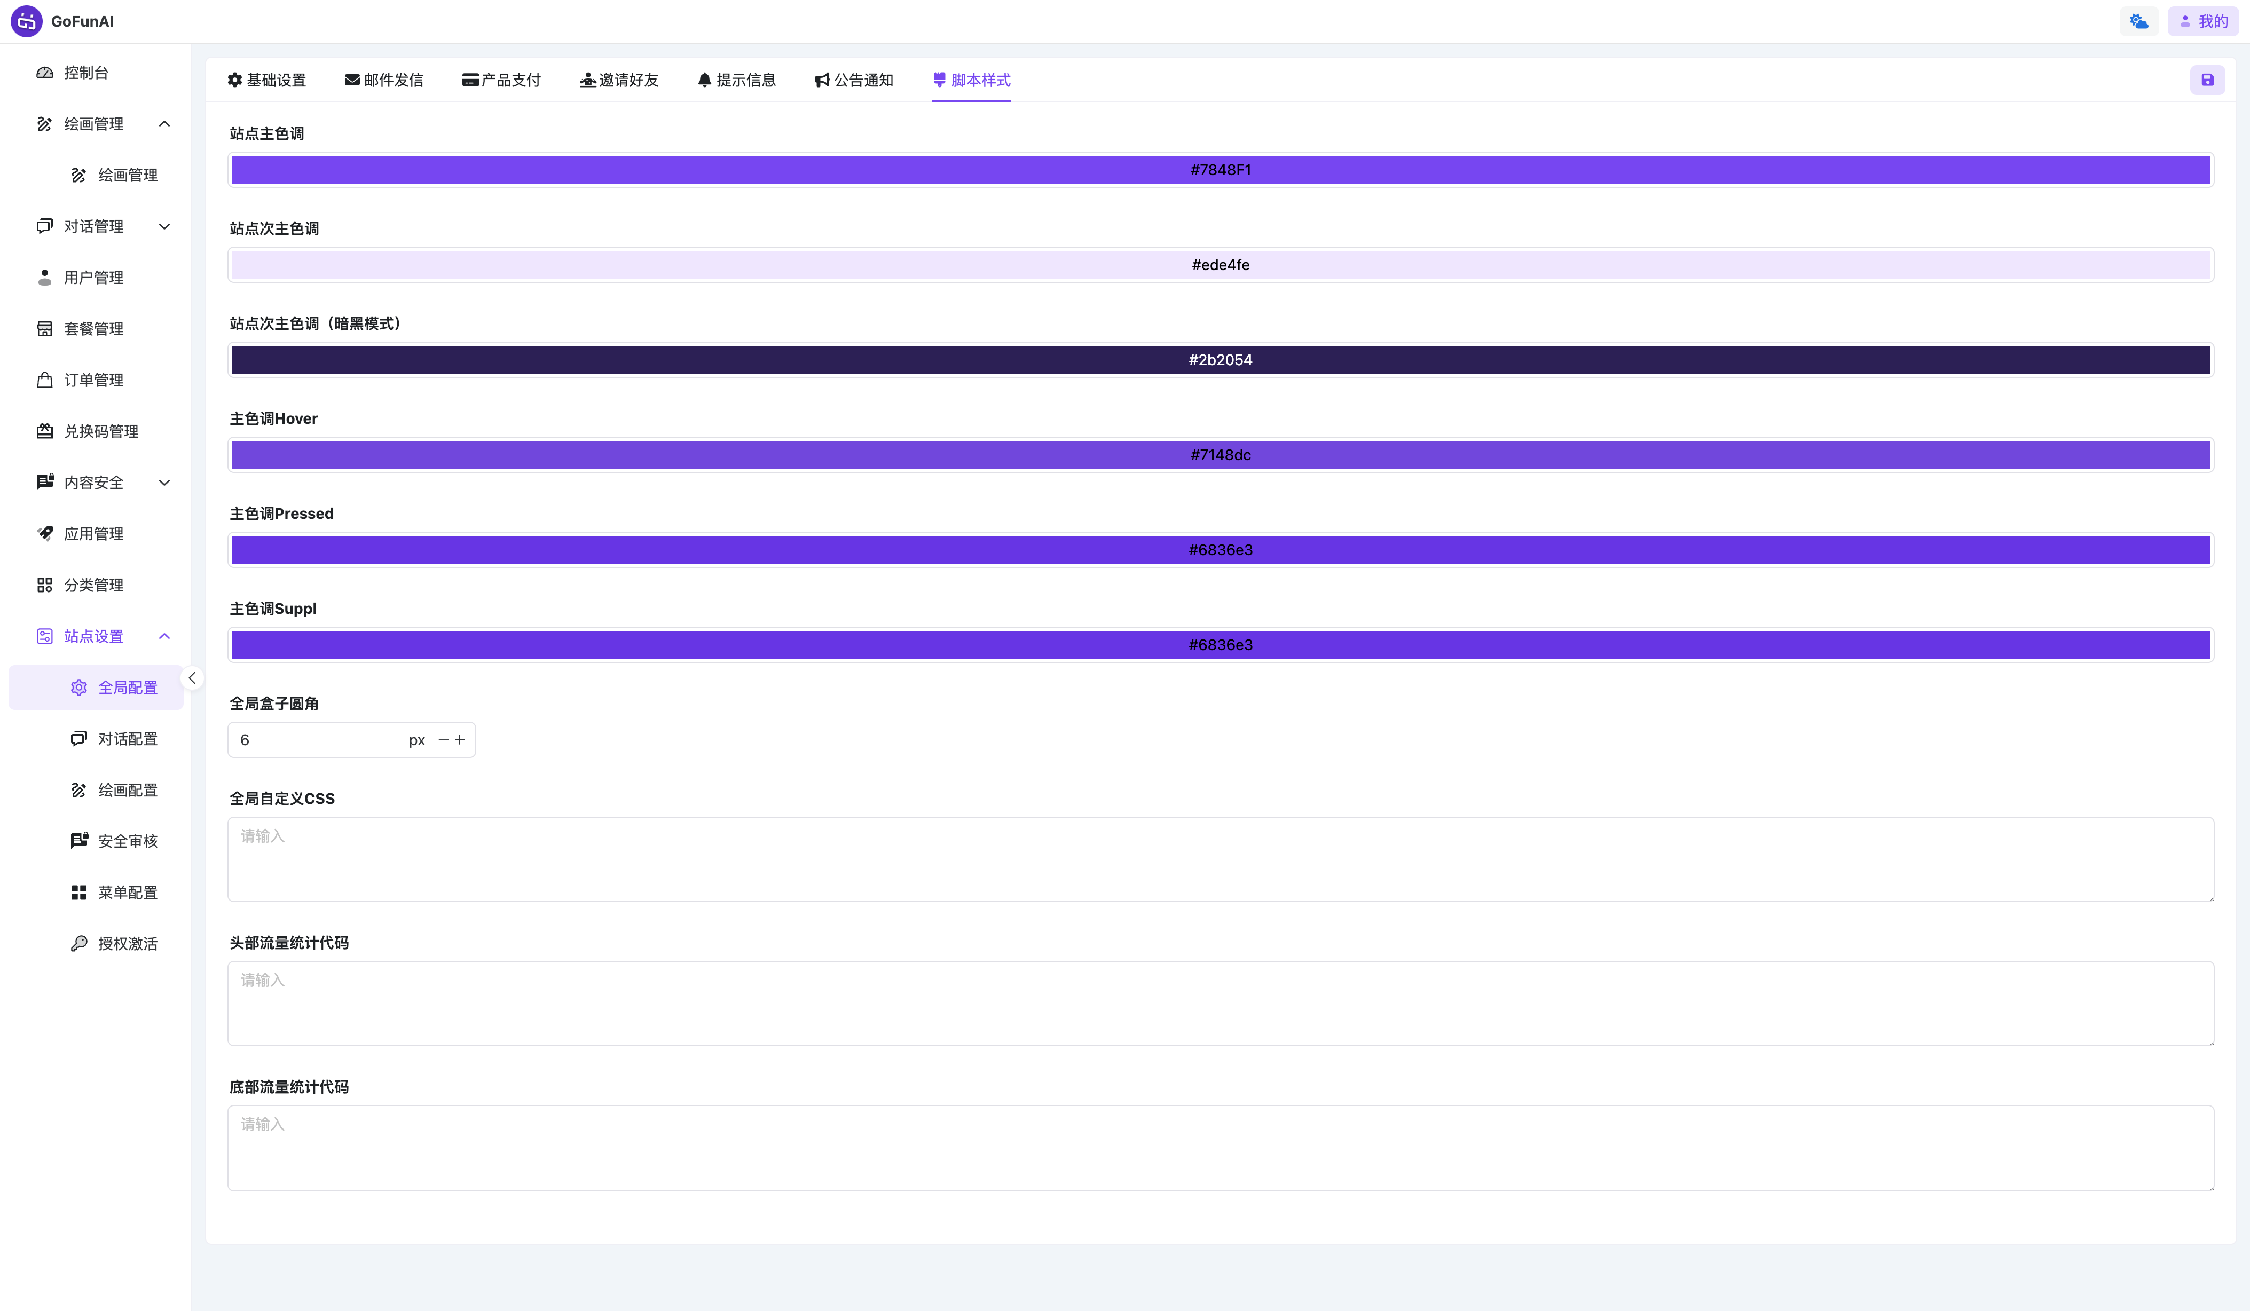2250x1311 pixels.
Task: Switch to the 产品支付 tab
Action: pyautogui.click(x=501, y=80)
